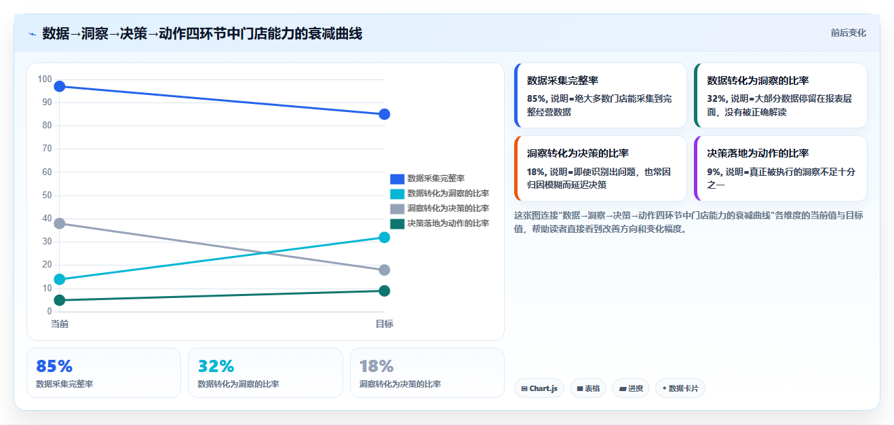
Task: Select the gray 目标 data point at 18
Action: [385, 270]
